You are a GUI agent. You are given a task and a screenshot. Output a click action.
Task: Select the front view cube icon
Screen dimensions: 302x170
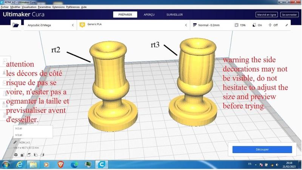click(x=23, y=155)
